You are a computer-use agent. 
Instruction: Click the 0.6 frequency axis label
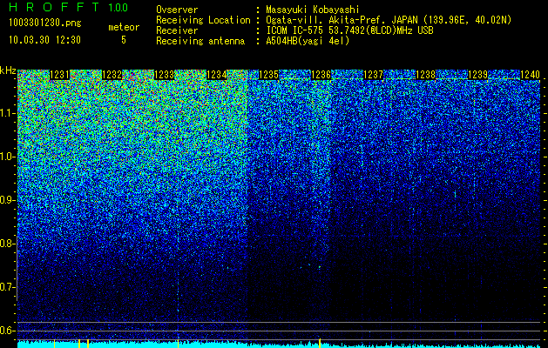pyautogui.click(x=7, y=331)
